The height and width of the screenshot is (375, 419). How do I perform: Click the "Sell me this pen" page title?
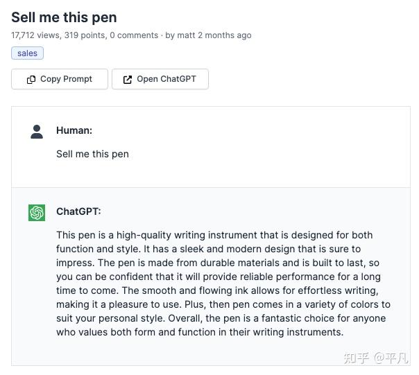64,17
